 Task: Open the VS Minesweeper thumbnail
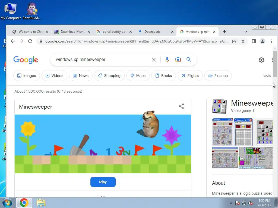click(252, 157)
